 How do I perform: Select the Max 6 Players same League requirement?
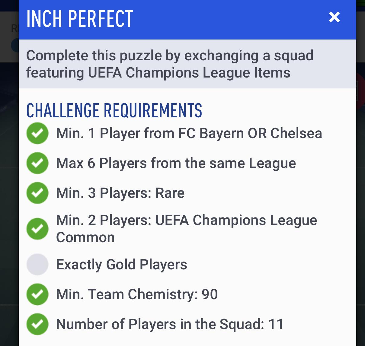click(176, 163)
